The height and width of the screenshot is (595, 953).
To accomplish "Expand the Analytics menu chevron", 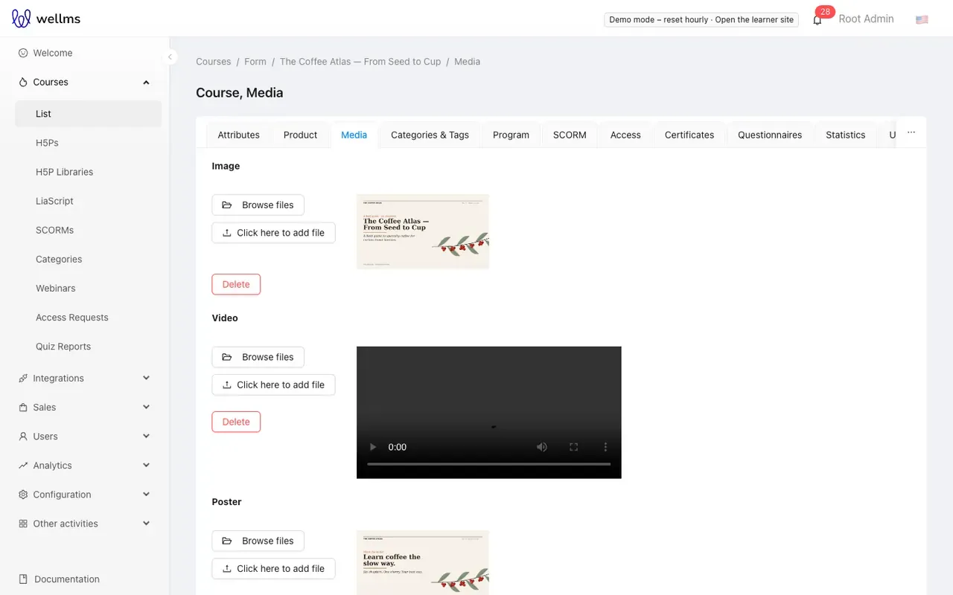I will (x=146, y=465).
